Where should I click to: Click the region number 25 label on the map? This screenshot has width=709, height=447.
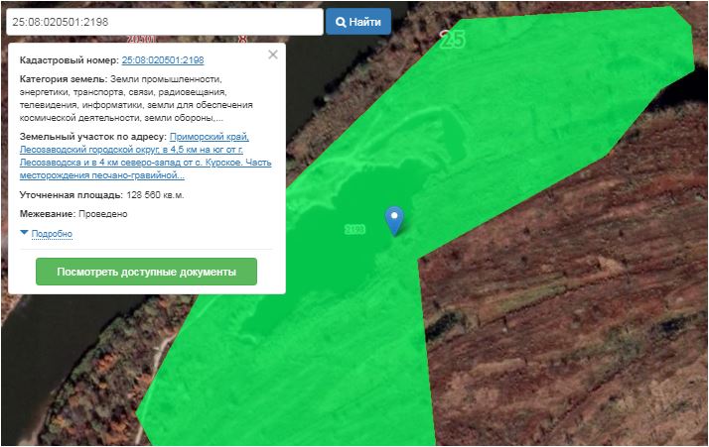[453, 40]
